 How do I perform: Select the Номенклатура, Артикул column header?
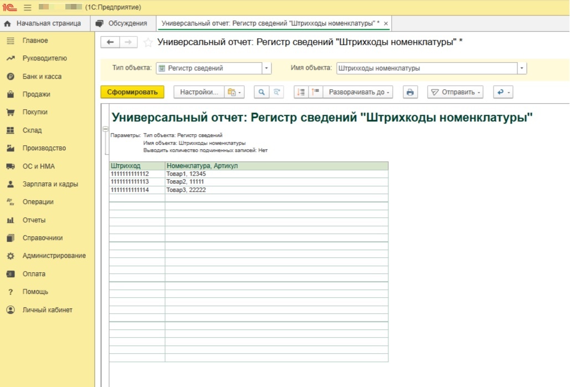tap(276, 165)
